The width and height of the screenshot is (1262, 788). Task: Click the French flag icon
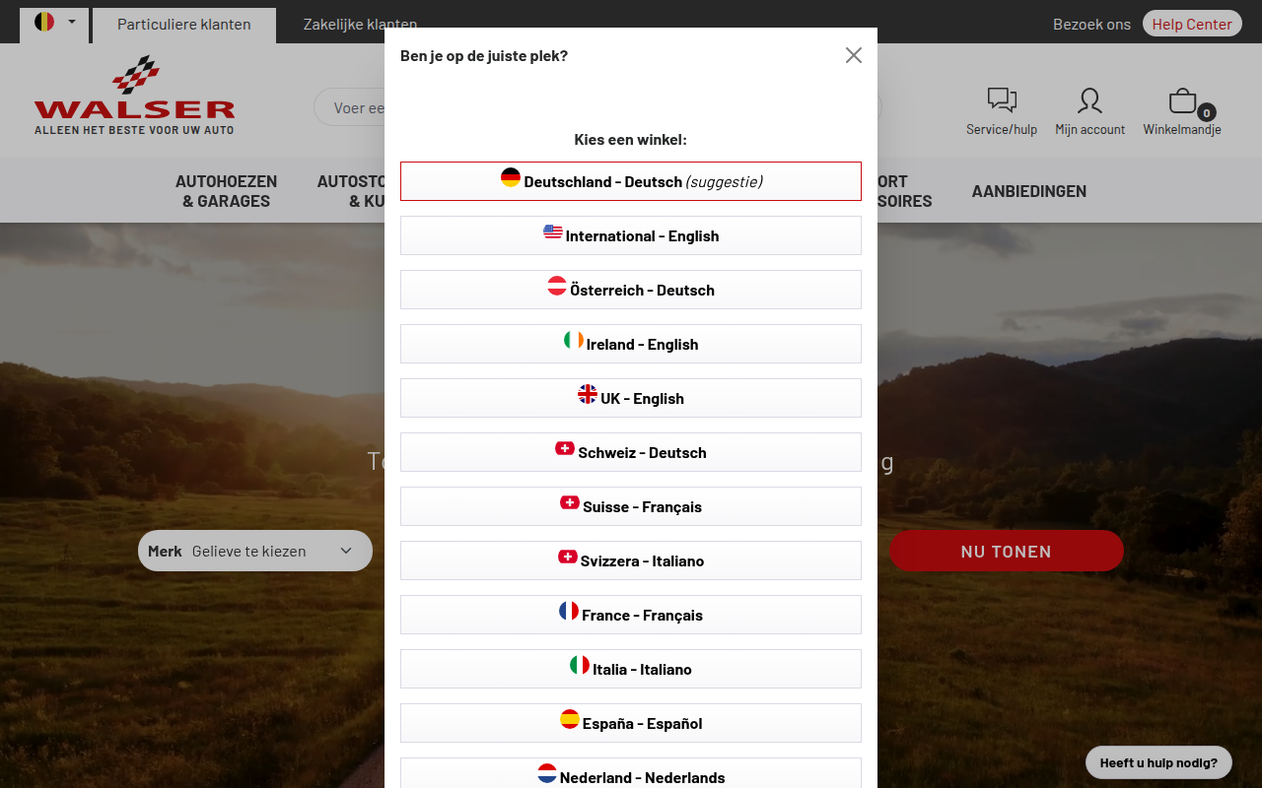[x=569, y=611]
